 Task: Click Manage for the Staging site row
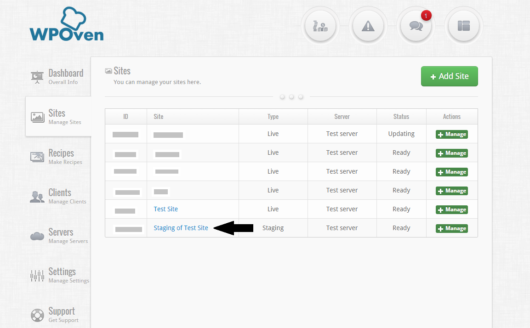point(451,228)
